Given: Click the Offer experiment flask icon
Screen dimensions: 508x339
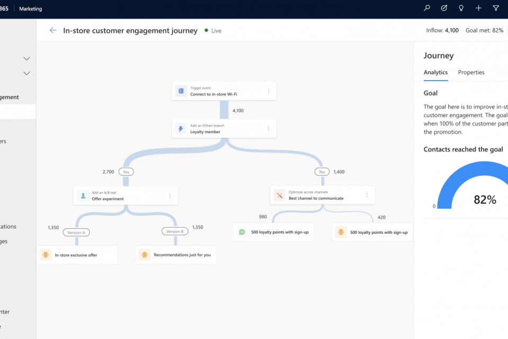Looking at the screenshot, I should 82,195.
